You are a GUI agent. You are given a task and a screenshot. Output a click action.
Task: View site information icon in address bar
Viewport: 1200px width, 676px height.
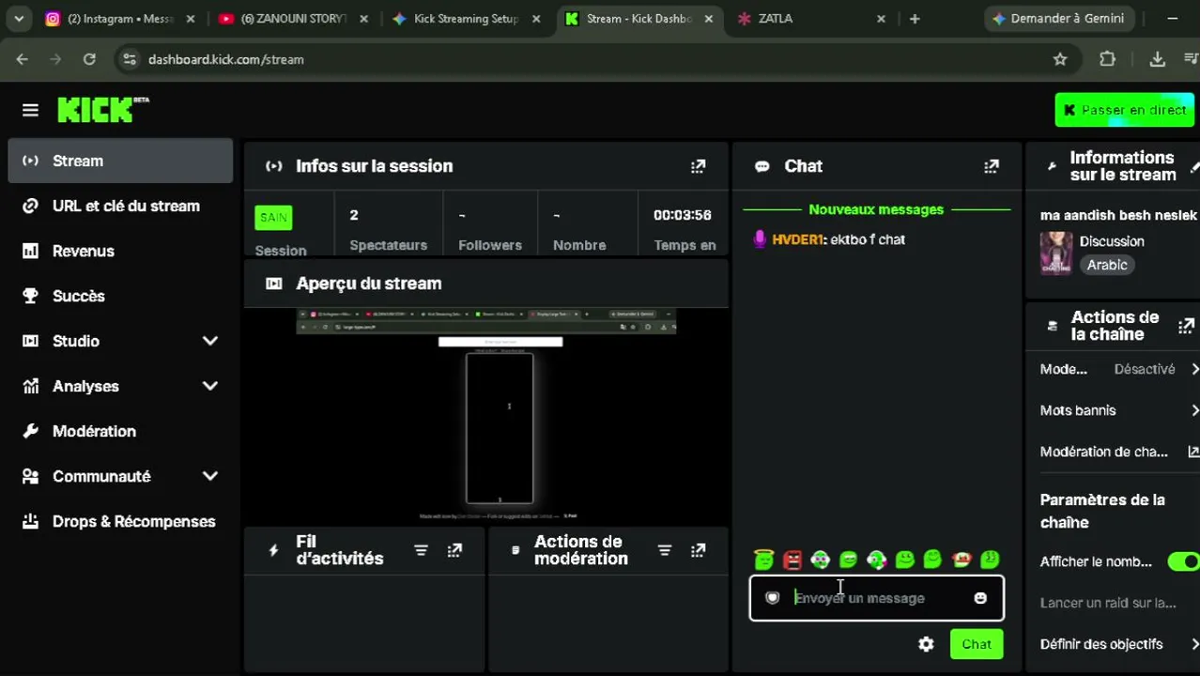pos(129,59)
